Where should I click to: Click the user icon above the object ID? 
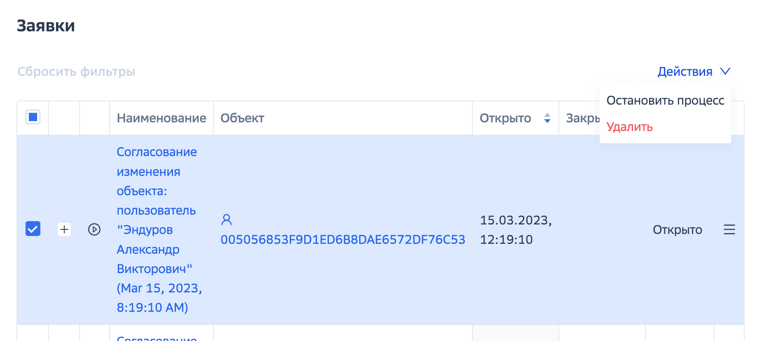point(227,220)
